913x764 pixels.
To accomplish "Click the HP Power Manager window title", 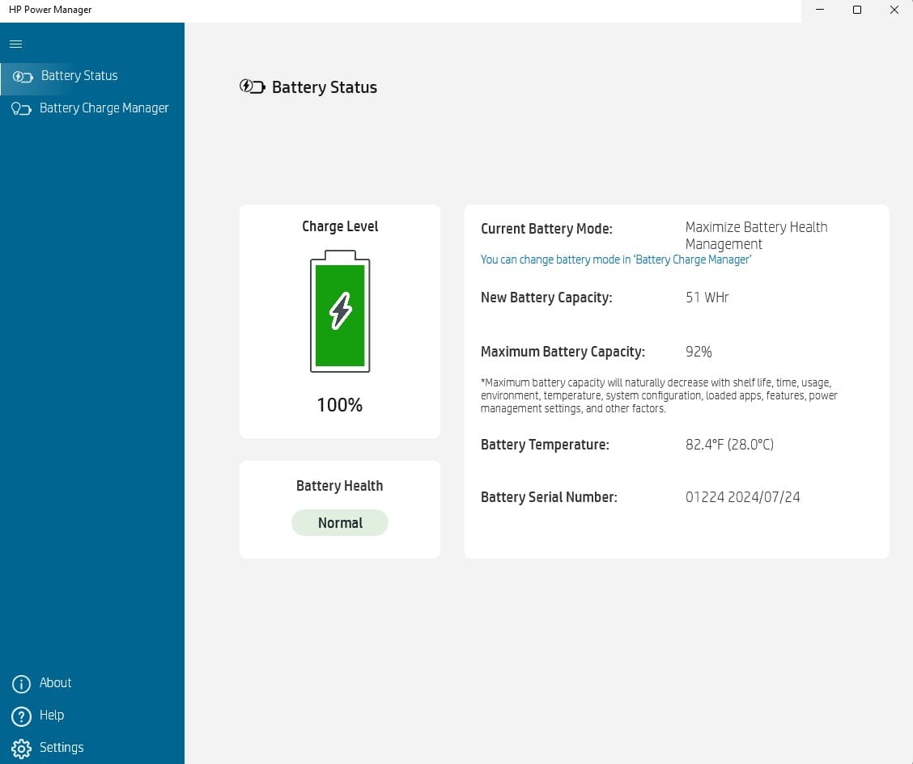I will [50, 10].
